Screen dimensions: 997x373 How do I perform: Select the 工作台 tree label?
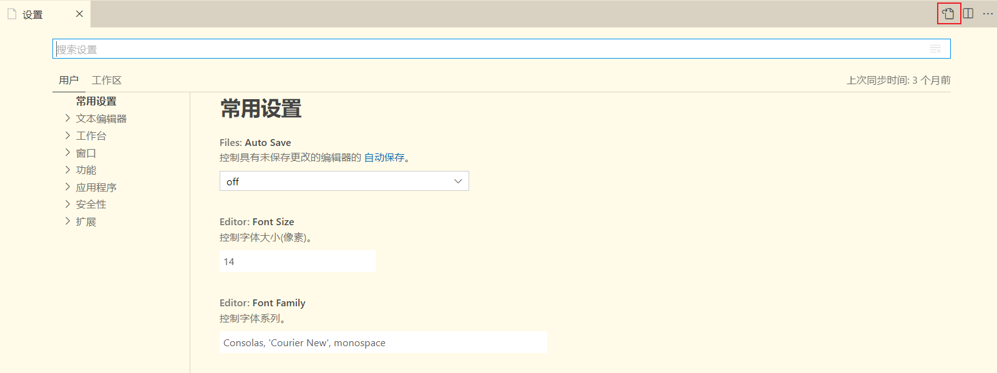[91, 135]
